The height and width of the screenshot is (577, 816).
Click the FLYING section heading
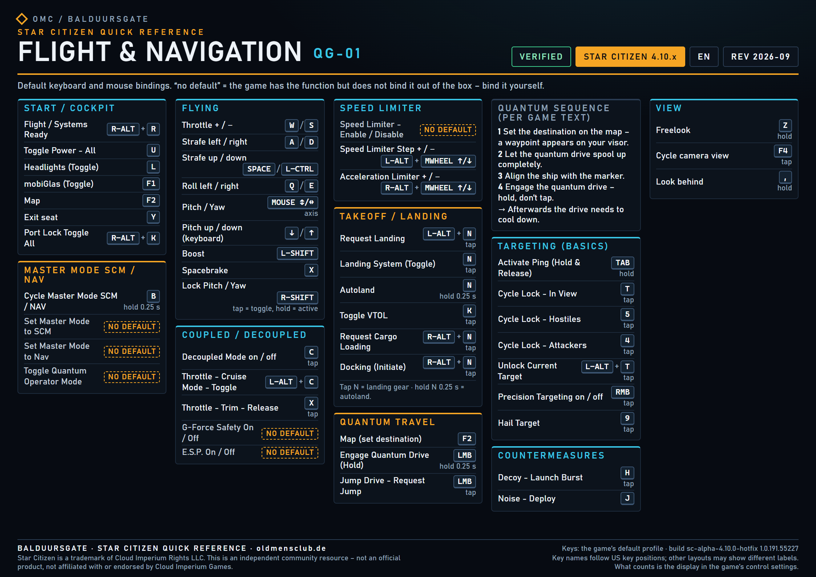tap(201, 108)
